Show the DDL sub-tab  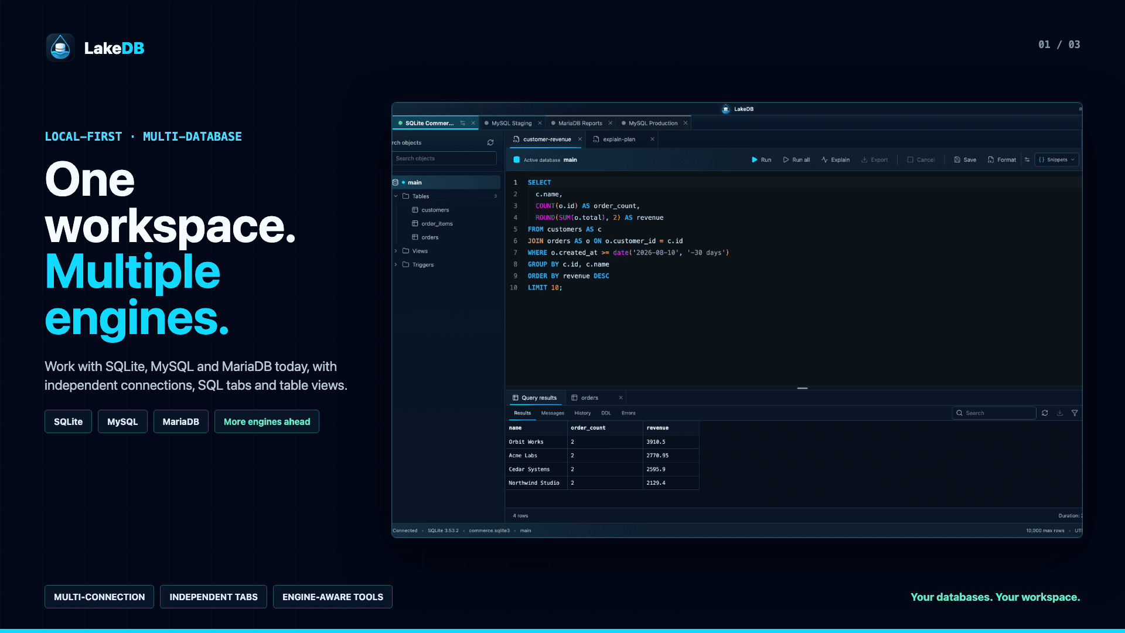[606, 413]
